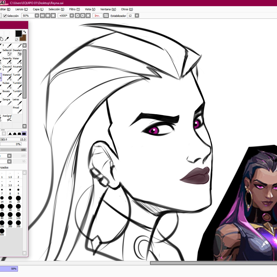This screenshot has width=277, height=277.
Task: Select the Pincel brush
Action: 17,110
